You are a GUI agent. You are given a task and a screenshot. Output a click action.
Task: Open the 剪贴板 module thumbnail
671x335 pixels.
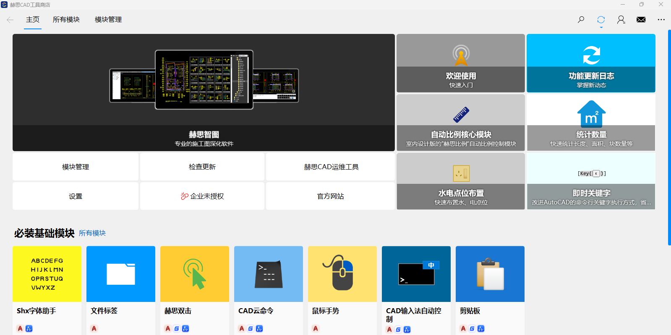(x=490, y=274)
